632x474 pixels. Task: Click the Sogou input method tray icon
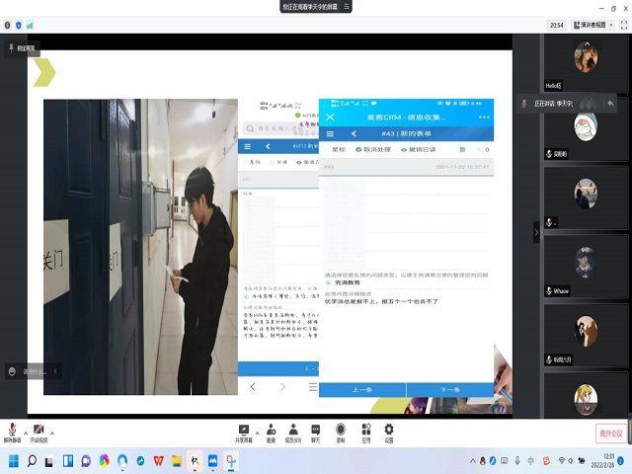click(x=546, y=461)
